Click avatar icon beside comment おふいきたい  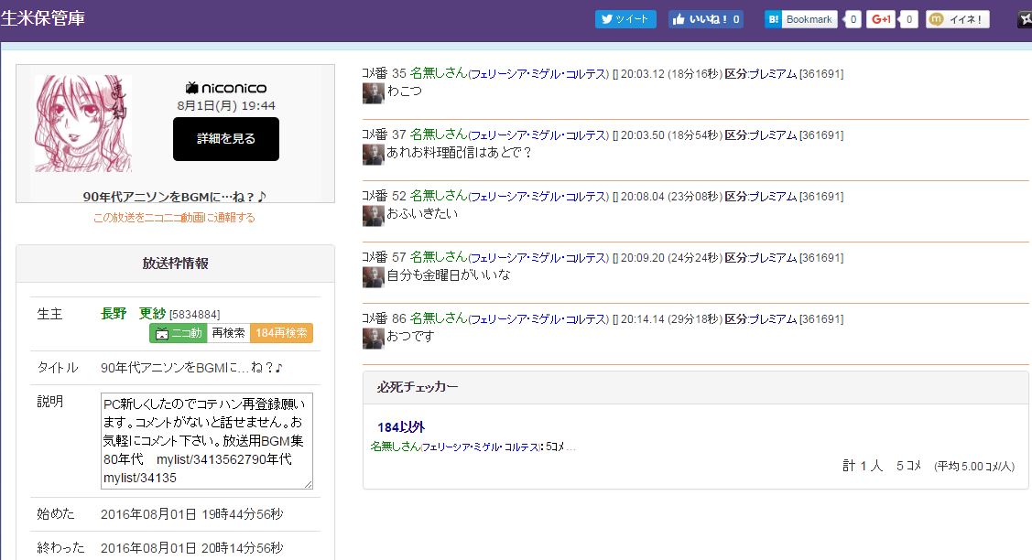[x=373, y=215]
